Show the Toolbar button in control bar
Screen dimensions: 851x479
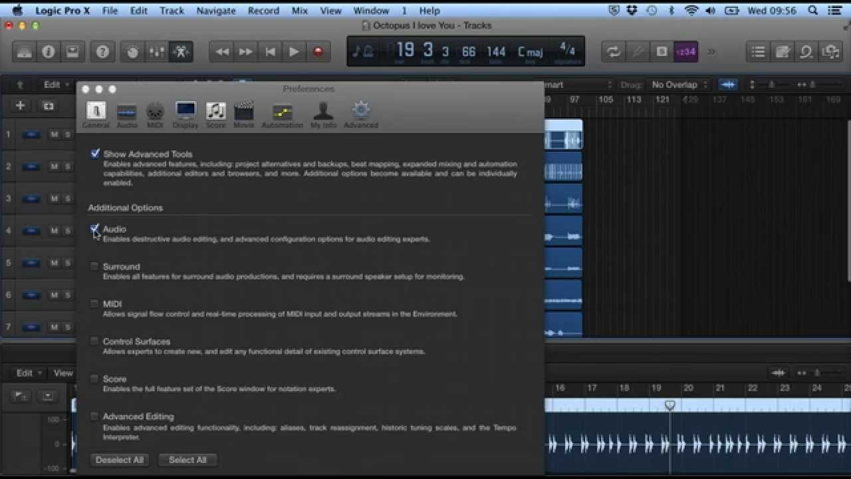[x=72, y=52]
